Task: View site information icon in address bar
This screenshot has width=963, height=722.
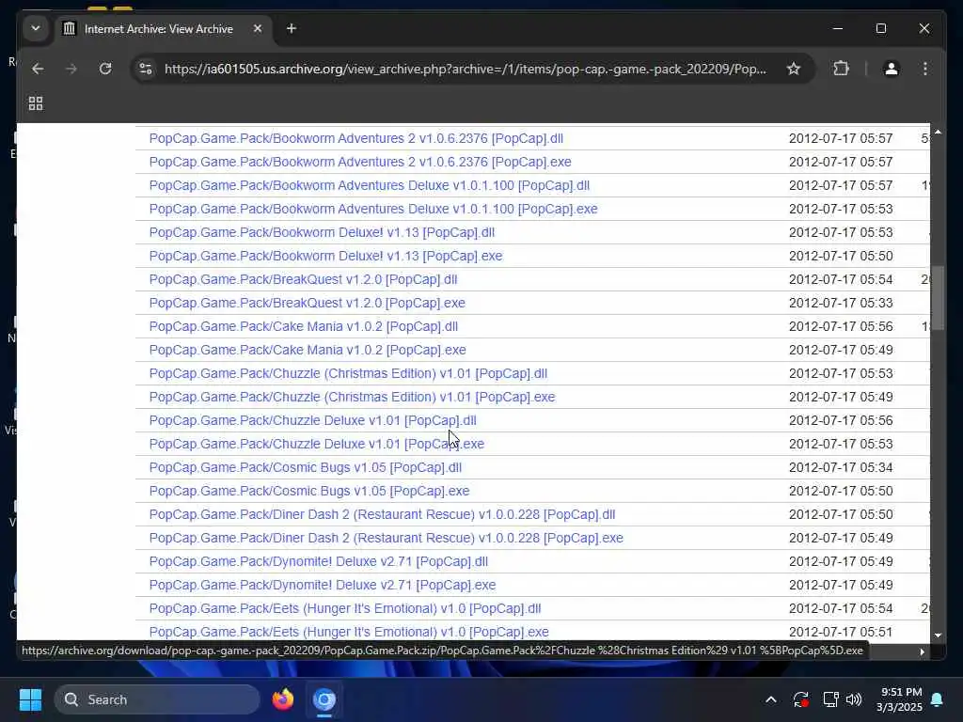Action: pos(146,69)
